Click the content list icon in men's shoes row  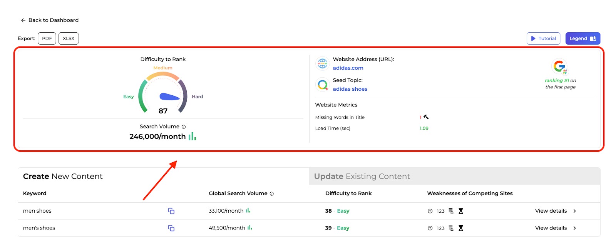(x=451, y=228)
